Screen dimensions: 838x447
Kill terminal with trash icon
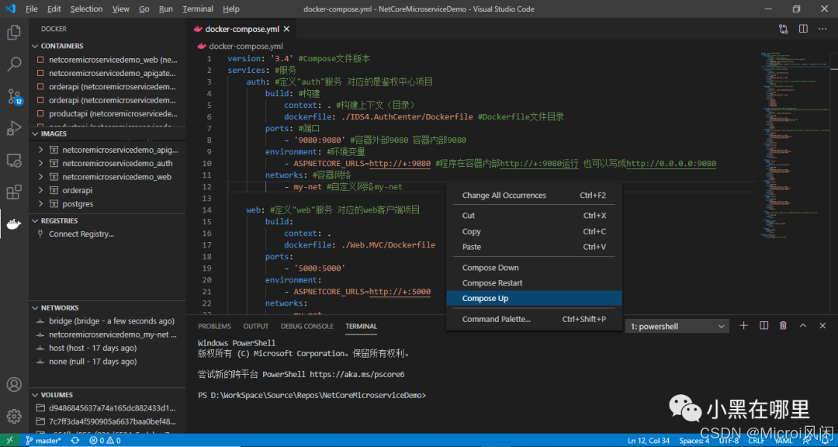pyautogui.click(x=783, y=326)
